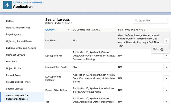The width and height of the screenshot is (171, 103).
Task: Open Record Types in the sidebar
Action: pos(13,75)
